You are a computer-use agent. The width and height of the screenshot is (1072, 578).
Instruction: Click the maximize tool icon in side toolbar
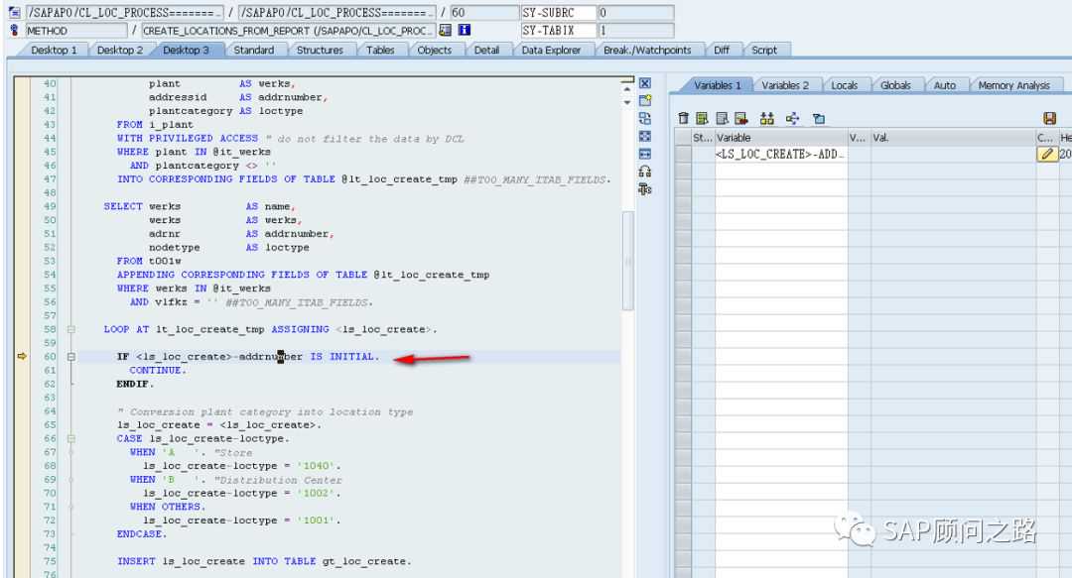click(644, 136)
